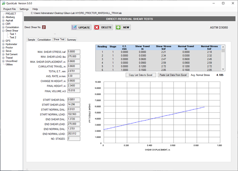This screenshot has width=238, height=171.
Task: Click Copy List Data to Excel
Action: [141, 75]
